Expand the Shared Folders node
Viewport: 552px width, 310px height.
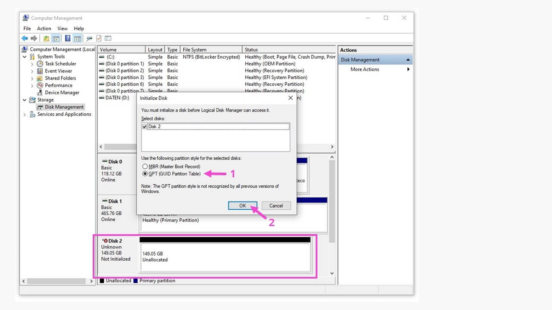(32, 78)
